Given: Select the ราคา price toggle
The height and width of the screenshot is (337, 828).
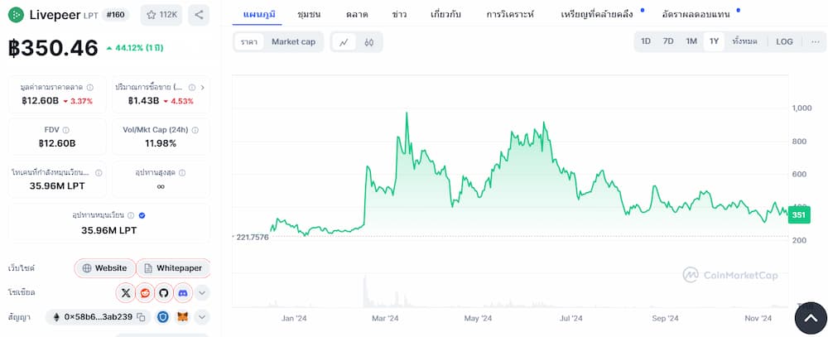Looking at the screenshot, I should [x=248, y=41].
